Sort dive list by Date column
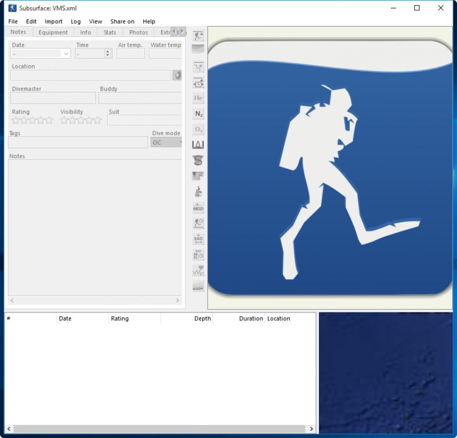This screenshot has height=438, width=457. pyautogui.click(x=83, y=318)
